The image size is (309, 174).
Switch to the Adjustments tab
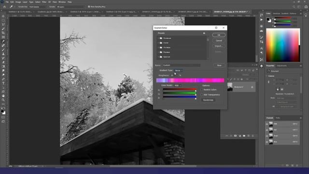pyautogui.click(x=281, y=66)
